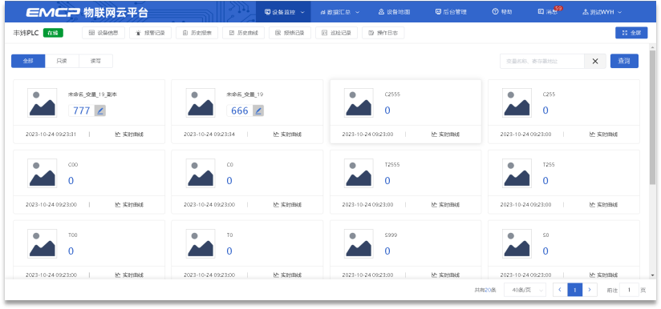
Task: Click the 查询 search button
Action: [624, 61]
